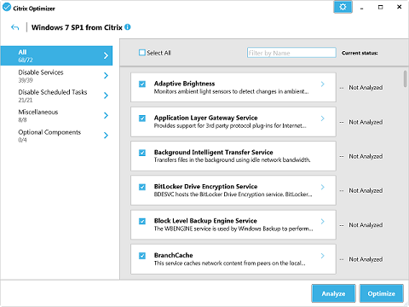Close the Citrix Optimizer window
The height and width of the screenshot is (307, 409).
point(399,7)
